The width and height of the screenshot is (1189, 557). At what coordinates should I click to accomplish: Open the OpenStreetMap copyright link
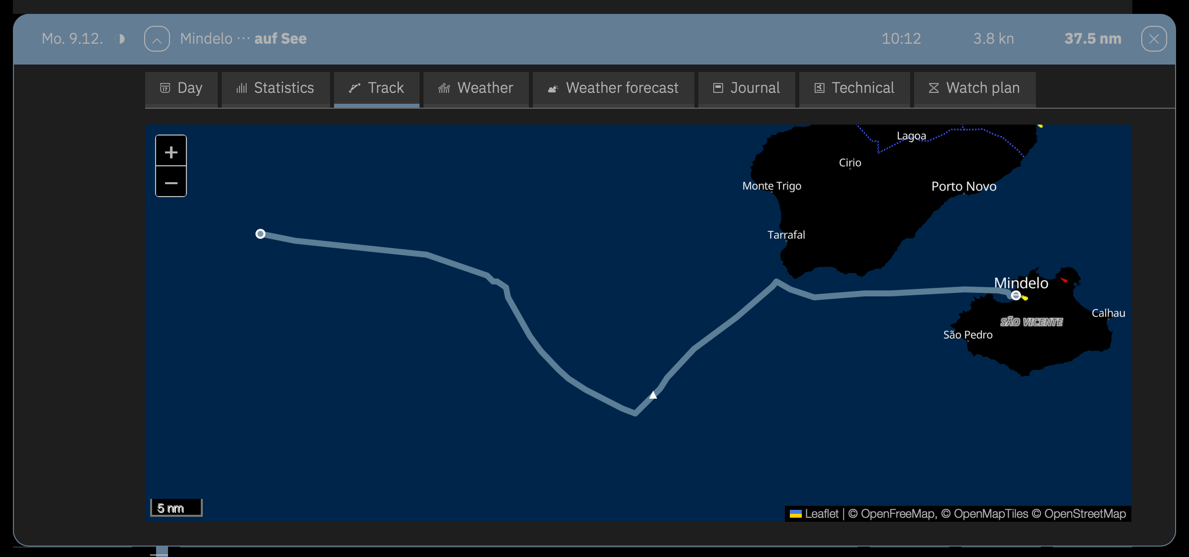[1085, 514]
